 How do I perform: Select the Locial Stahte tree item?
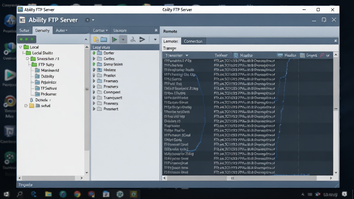[43, 53]
